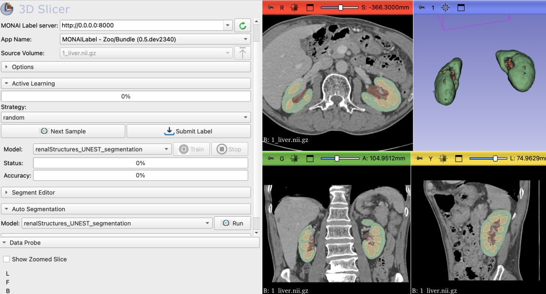The height and width of the screenshot is (294, 546).
Task: Click the pin icon in 3D view
Action: [x=421, y=7]
